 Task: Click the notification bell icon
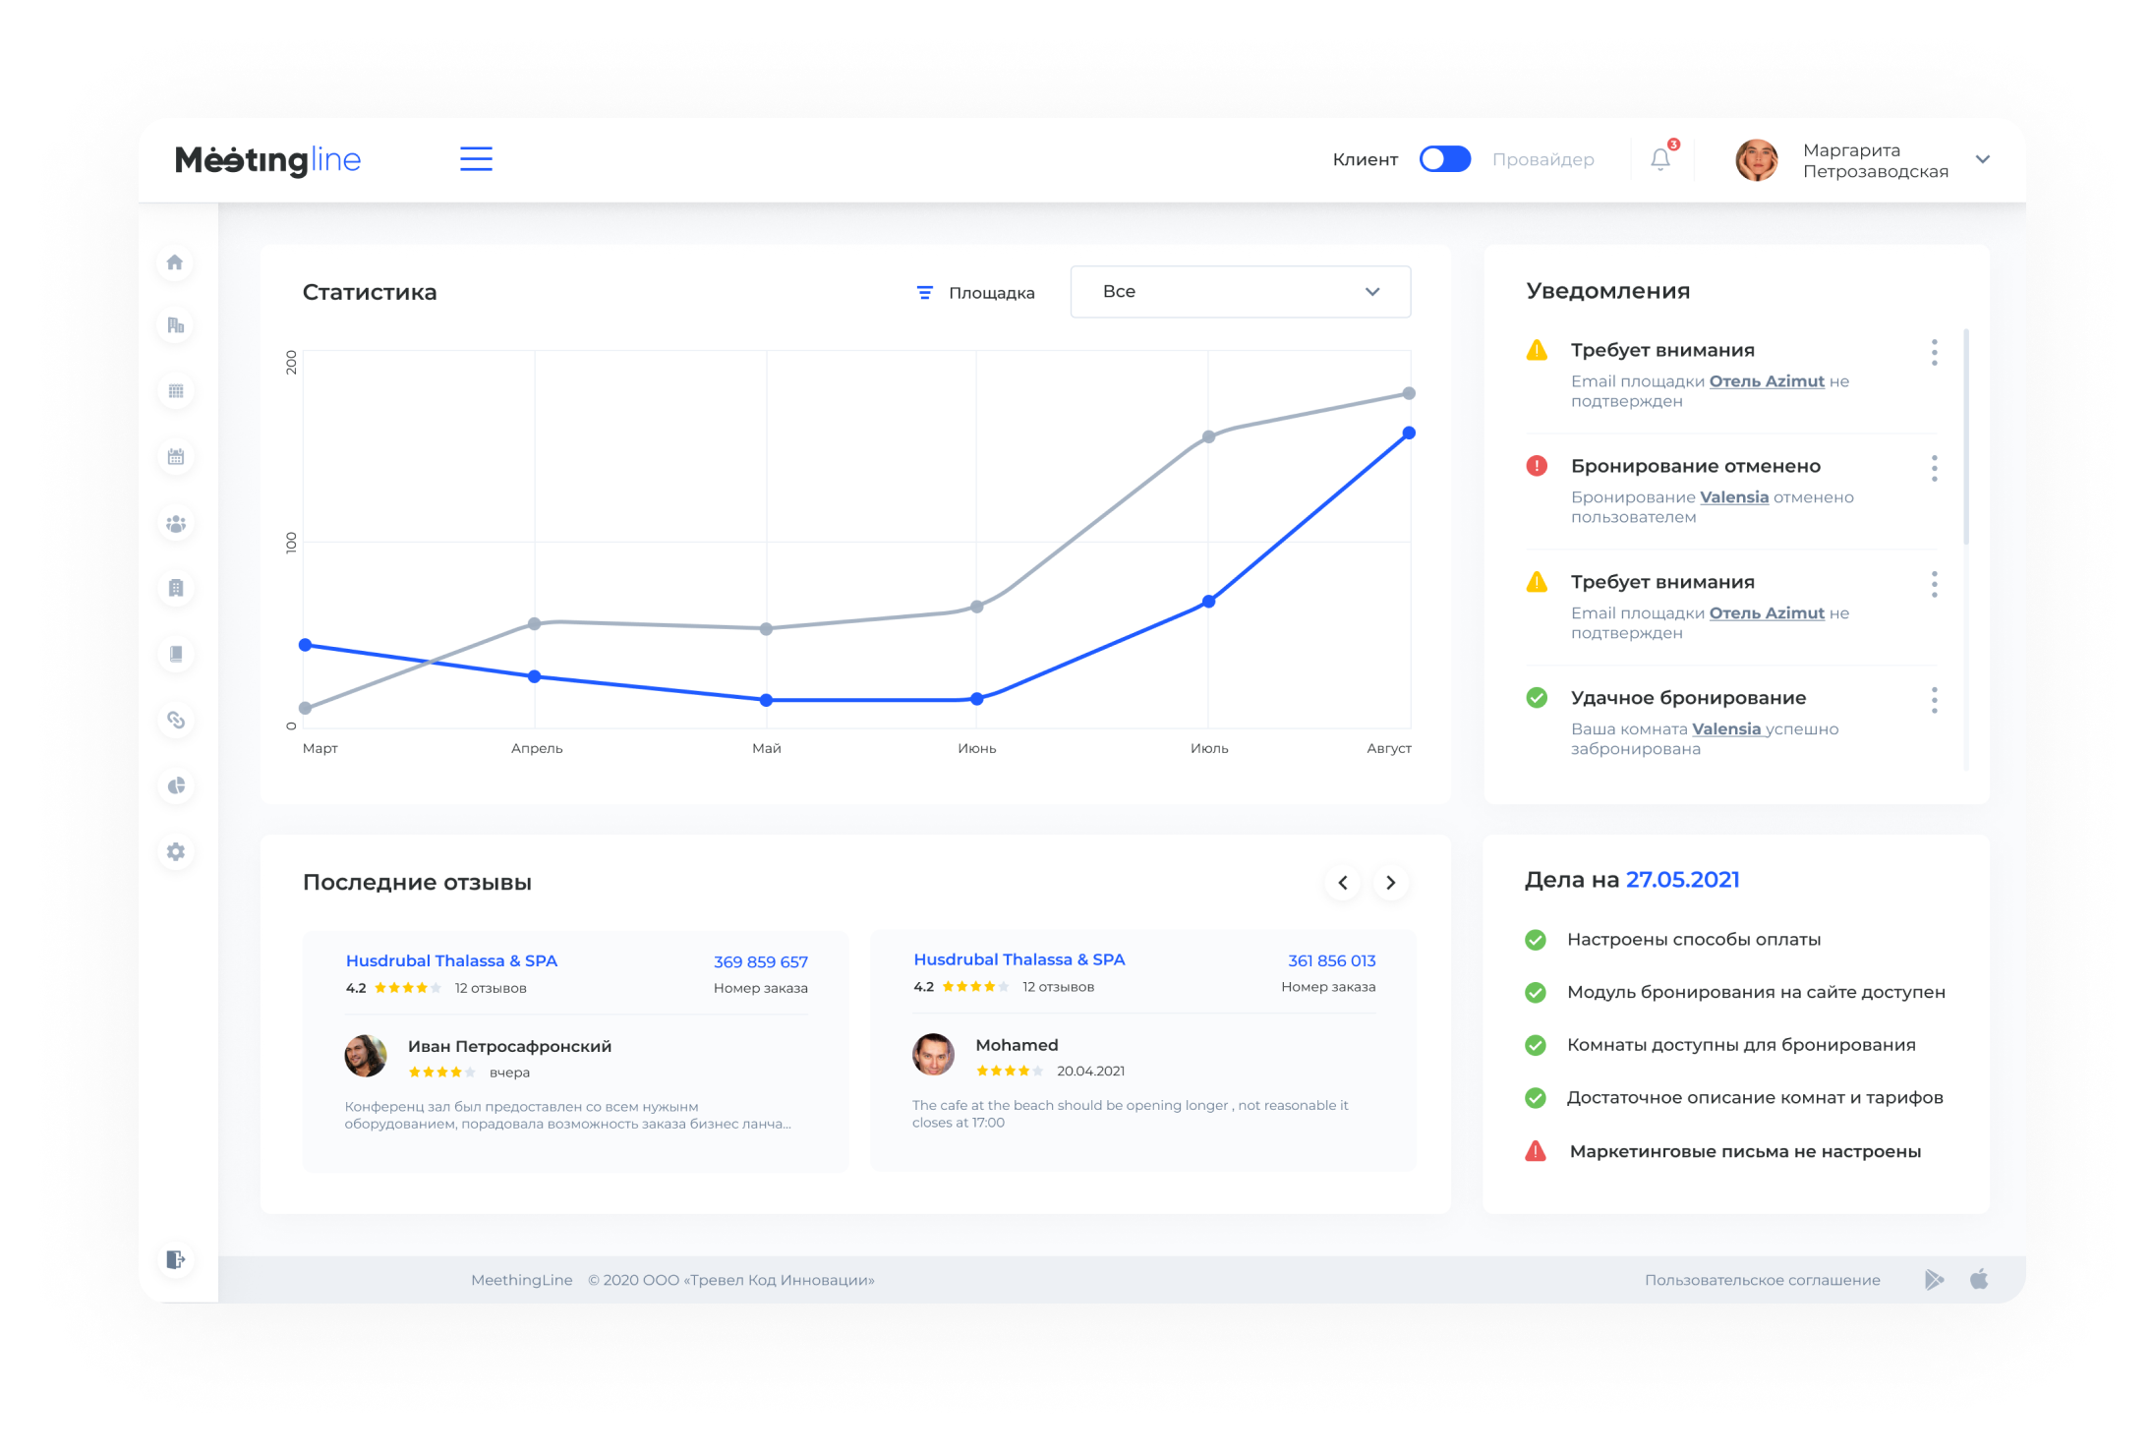(x=1660, y=159)
